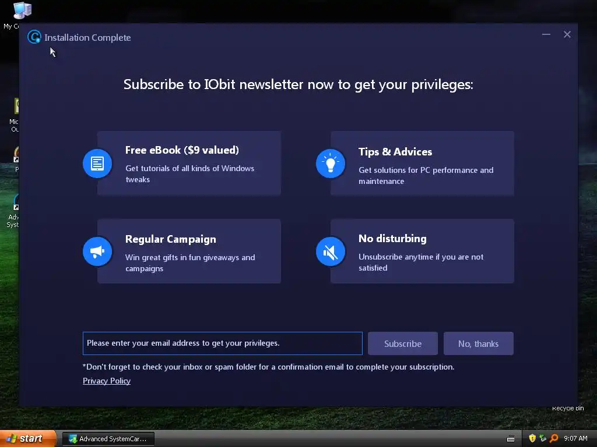Click the yellow security shield tray icon
597x447 pixels.
tap(532, 438)
